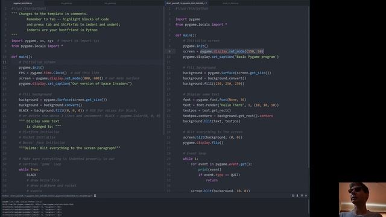Viewport: 386px width, 217px height.
Task: Click the 'while 1:' line in the right editor
Action: pos(191,159)
